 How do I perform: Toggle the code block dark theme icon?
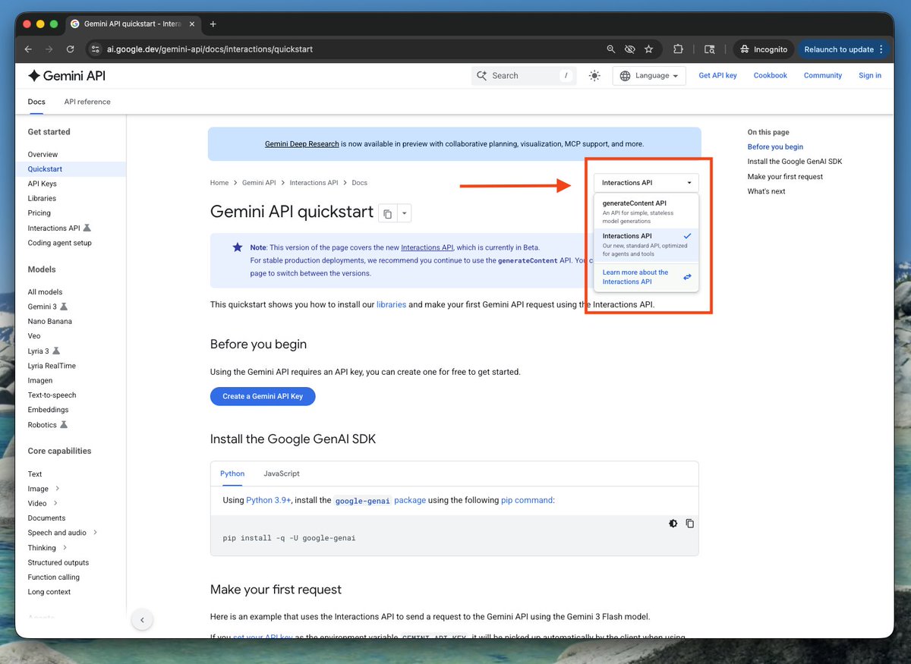click(x=673, y=524)
